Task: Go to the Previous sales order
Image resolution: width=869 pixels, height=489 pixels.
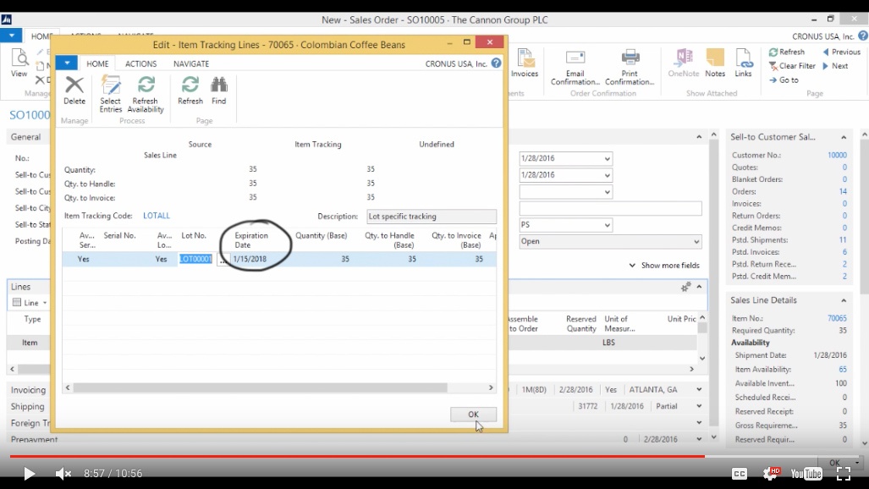Action: pos(841,52)
